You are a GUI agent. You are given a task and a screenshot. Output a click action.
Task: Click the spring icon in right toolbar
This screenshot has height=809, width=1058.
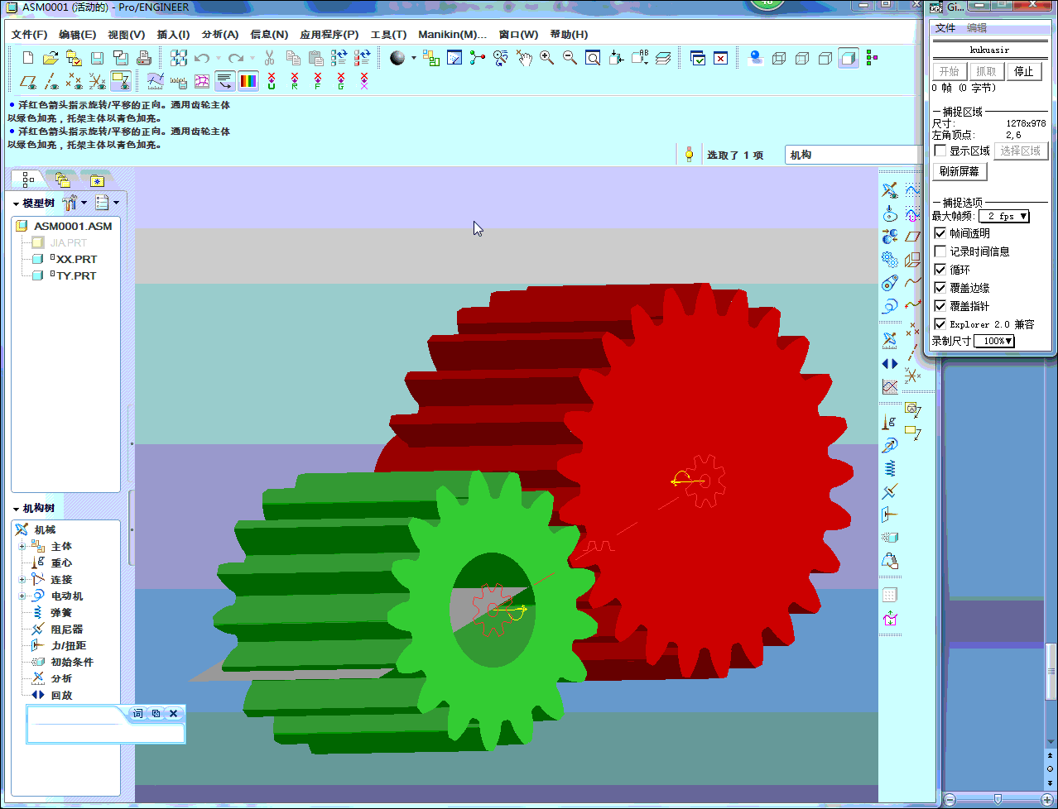tap(890, 468)
